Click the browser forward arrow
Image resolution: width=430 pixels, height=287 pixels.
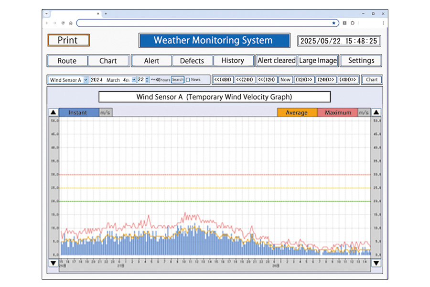tap(55, 23)
